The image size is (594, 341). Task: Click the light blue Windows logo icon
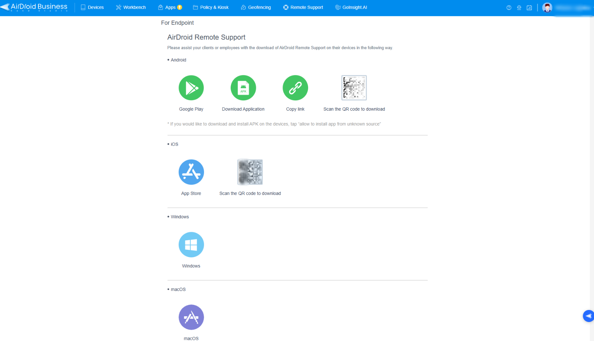(x=191, y=245)
